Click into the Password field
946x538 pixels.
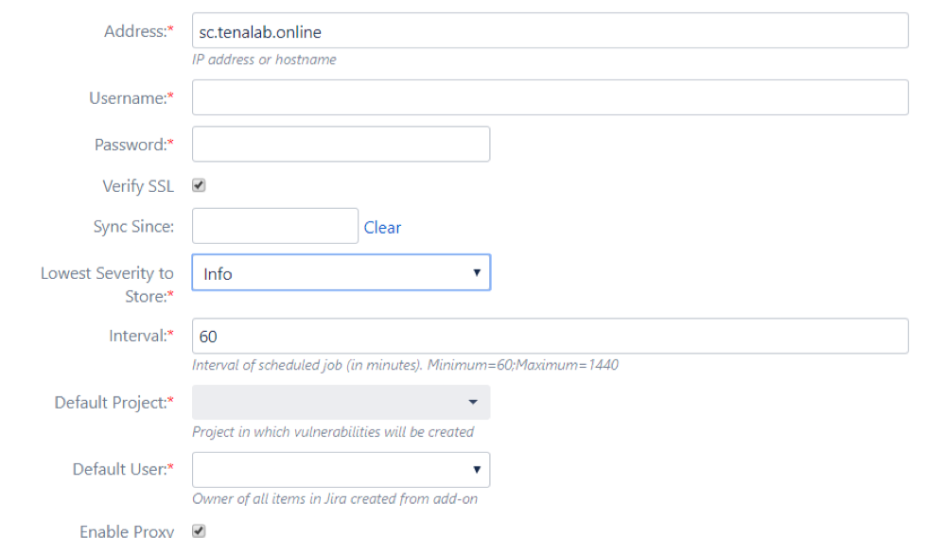[341, 145]
